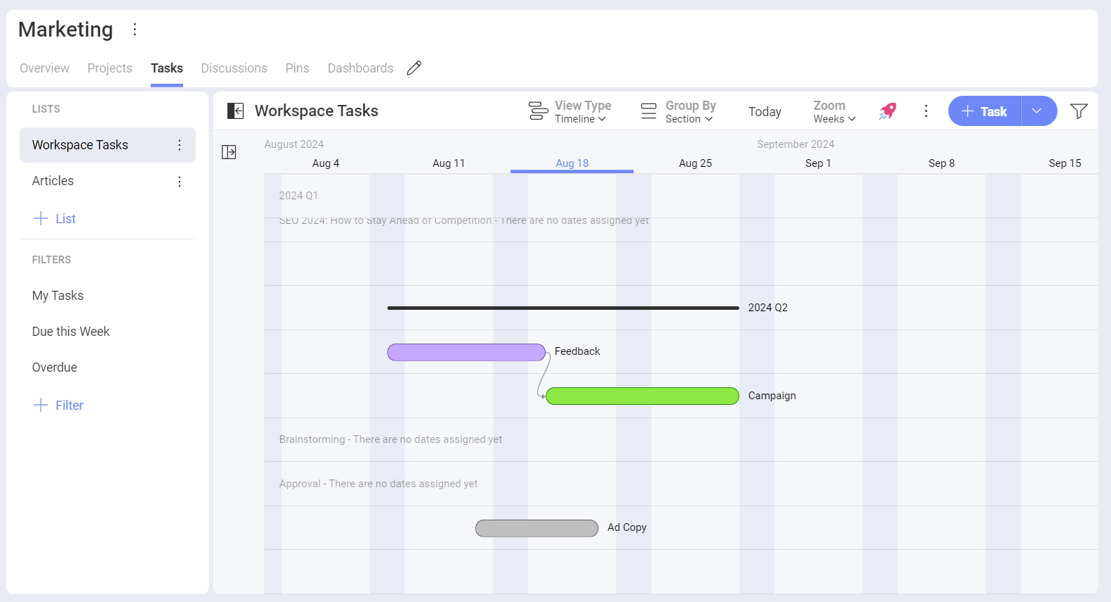Edit tabs with the pencil icon
The image size is (1111, 602).
click(414, 68)
